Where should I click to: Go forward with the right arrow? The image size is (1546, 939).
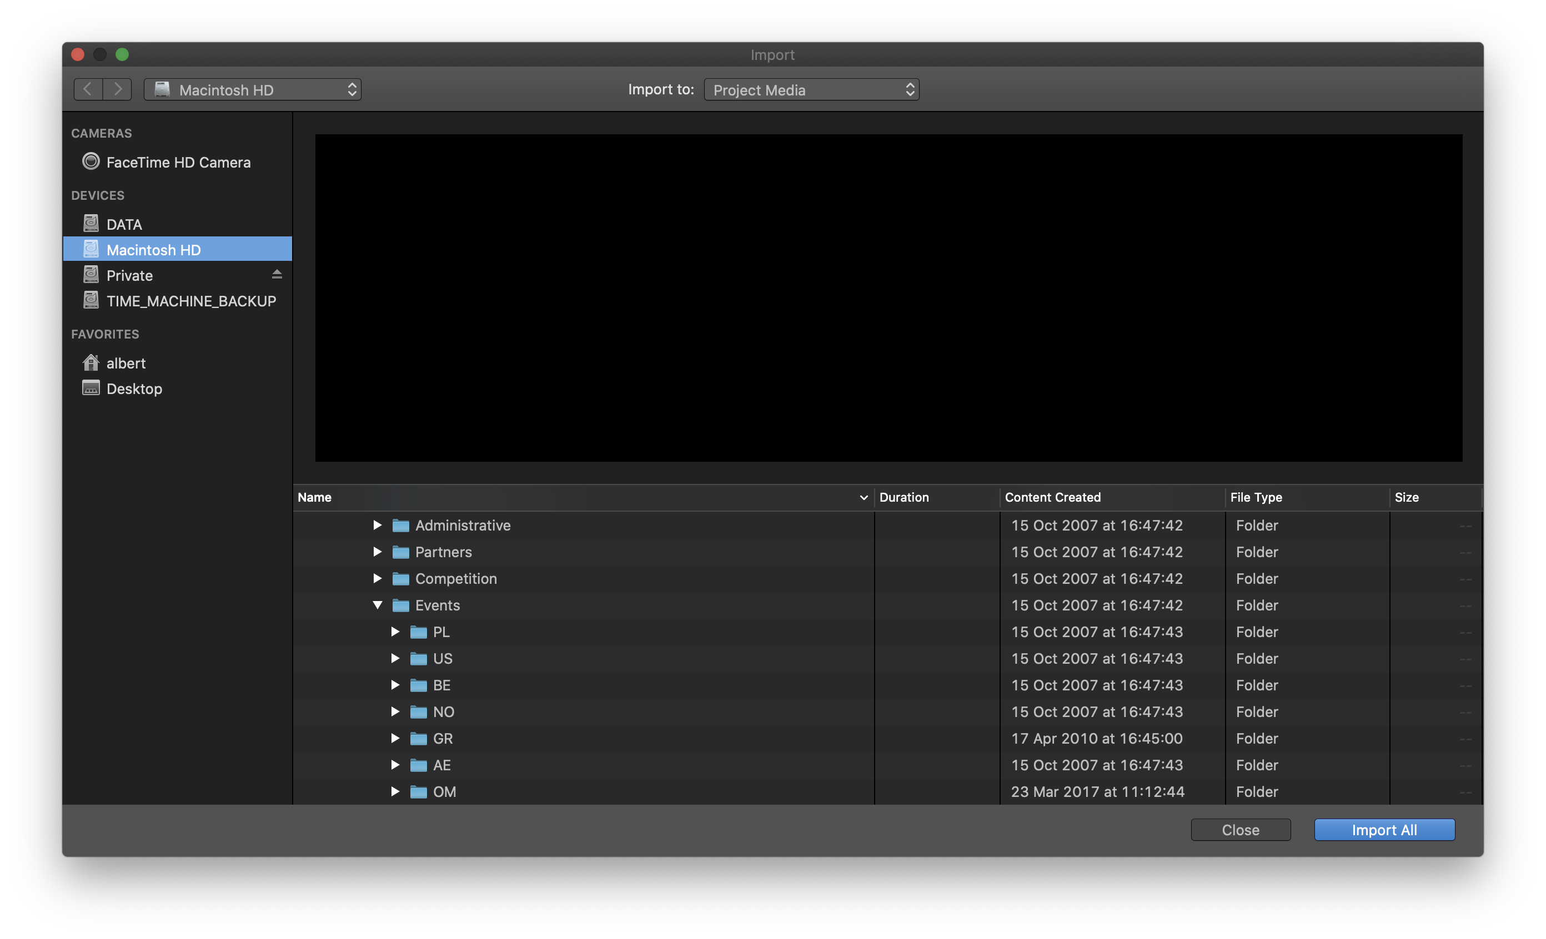pyautogui.click(x=117, y=89)
